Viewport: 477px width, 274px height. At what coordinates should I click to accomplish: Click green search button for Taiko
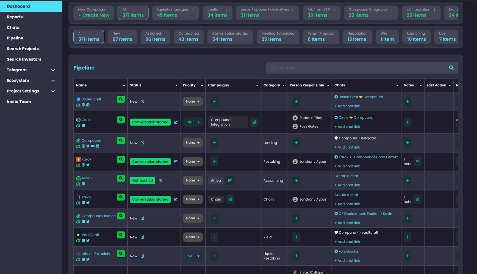pyautogui.click(x=121, y=197)
